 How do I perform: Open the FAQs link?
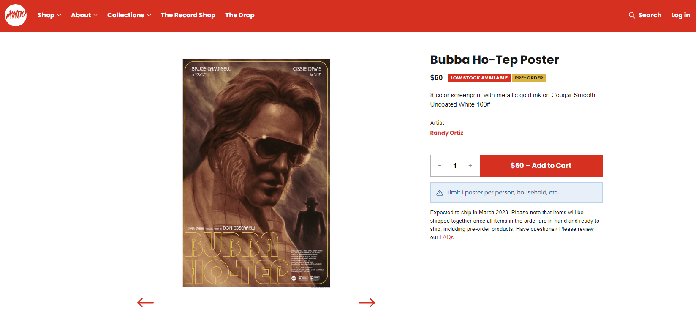coord(446,237)
